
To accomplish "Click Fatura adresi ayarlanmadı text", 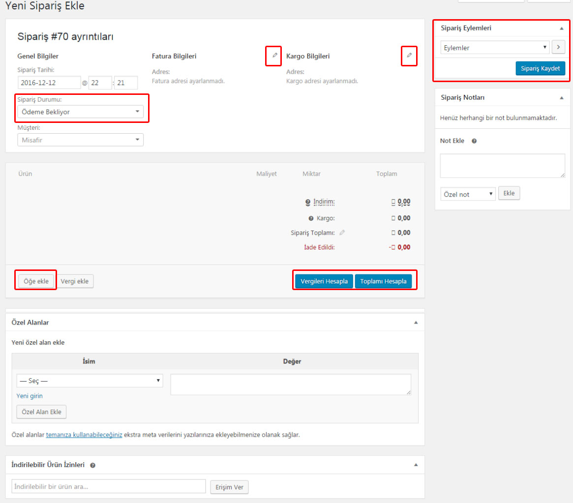I will 188,81.
